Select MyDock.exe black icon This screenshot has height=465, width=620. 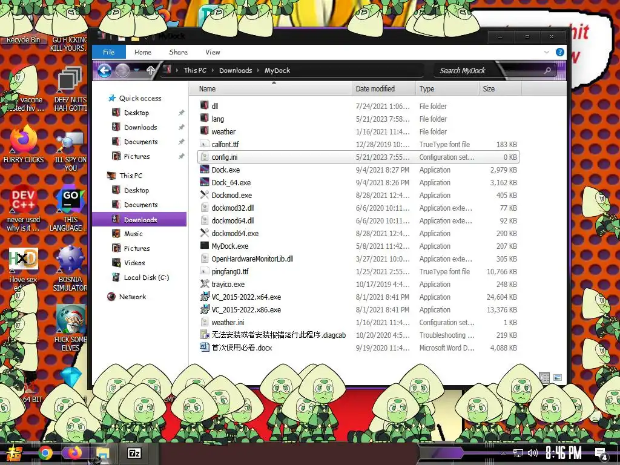tap(205, 246)
